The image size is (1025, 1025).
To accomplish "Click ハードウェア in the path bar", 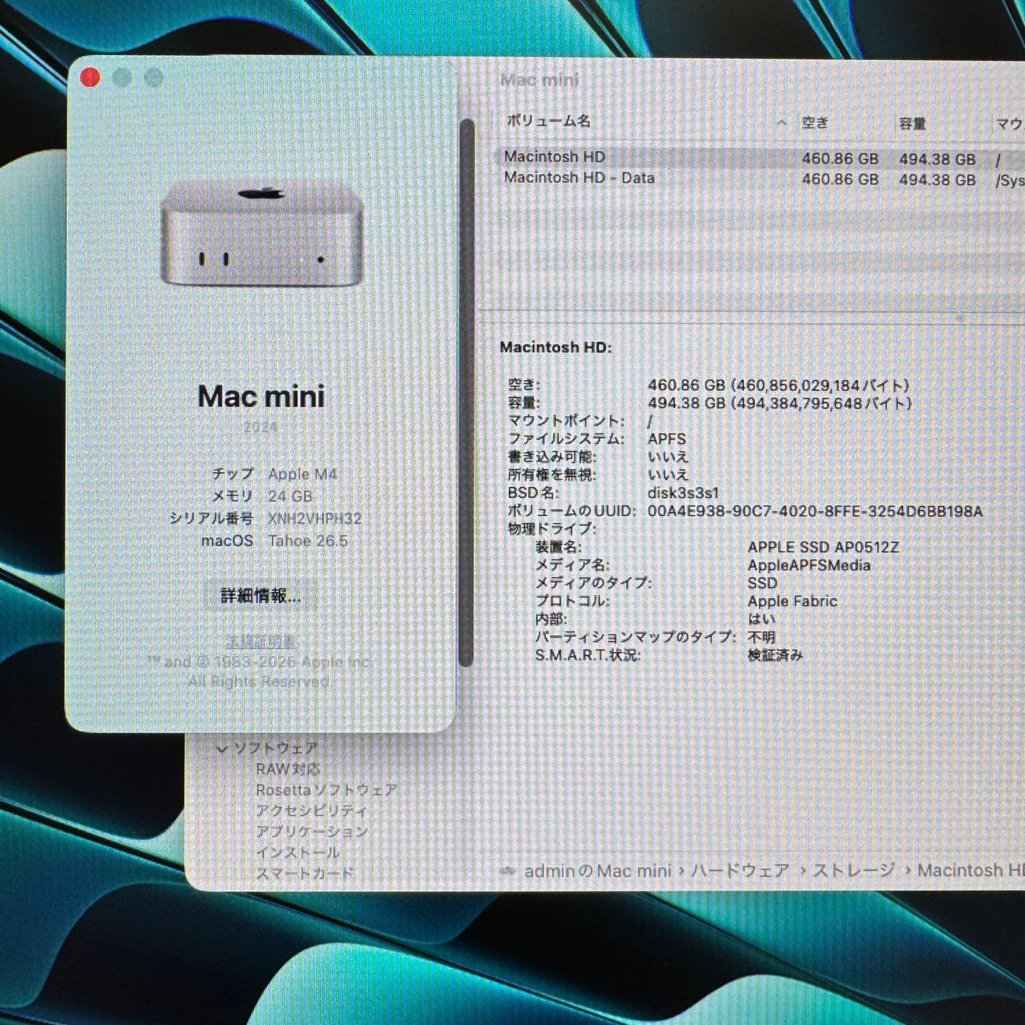I will (740, 871).
